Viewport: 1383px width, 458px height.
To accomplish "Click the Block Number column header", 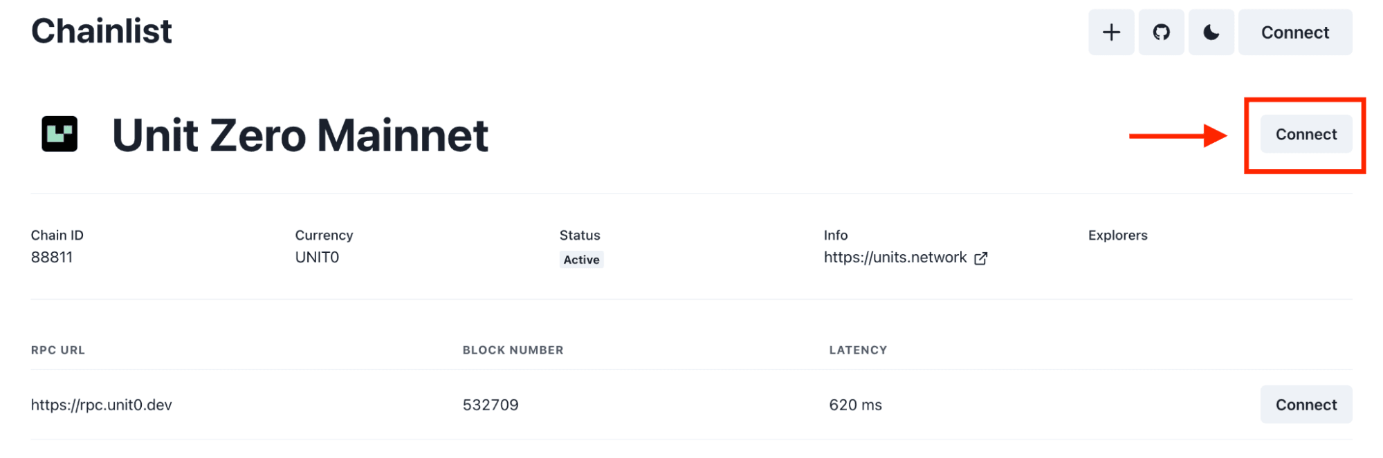I will (513, 350).
